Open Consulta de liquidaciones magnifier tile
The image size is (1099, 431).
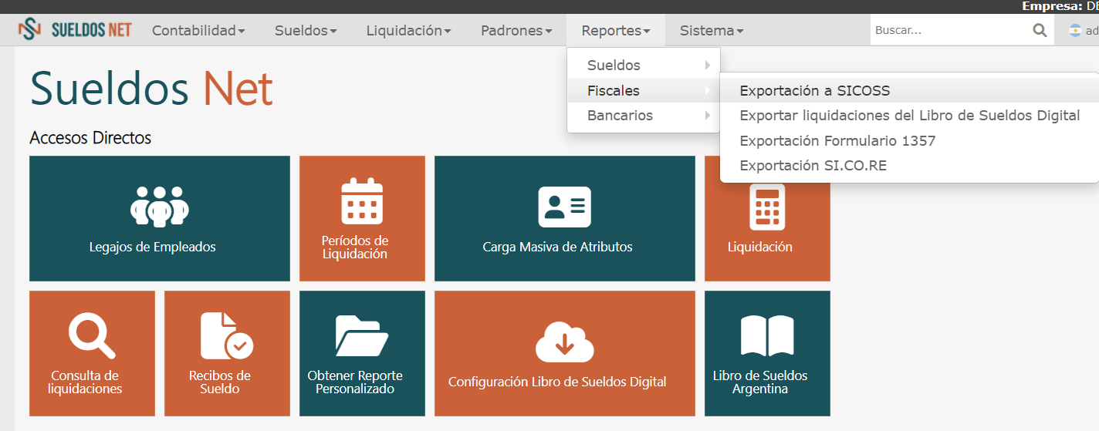pos(92,353)
